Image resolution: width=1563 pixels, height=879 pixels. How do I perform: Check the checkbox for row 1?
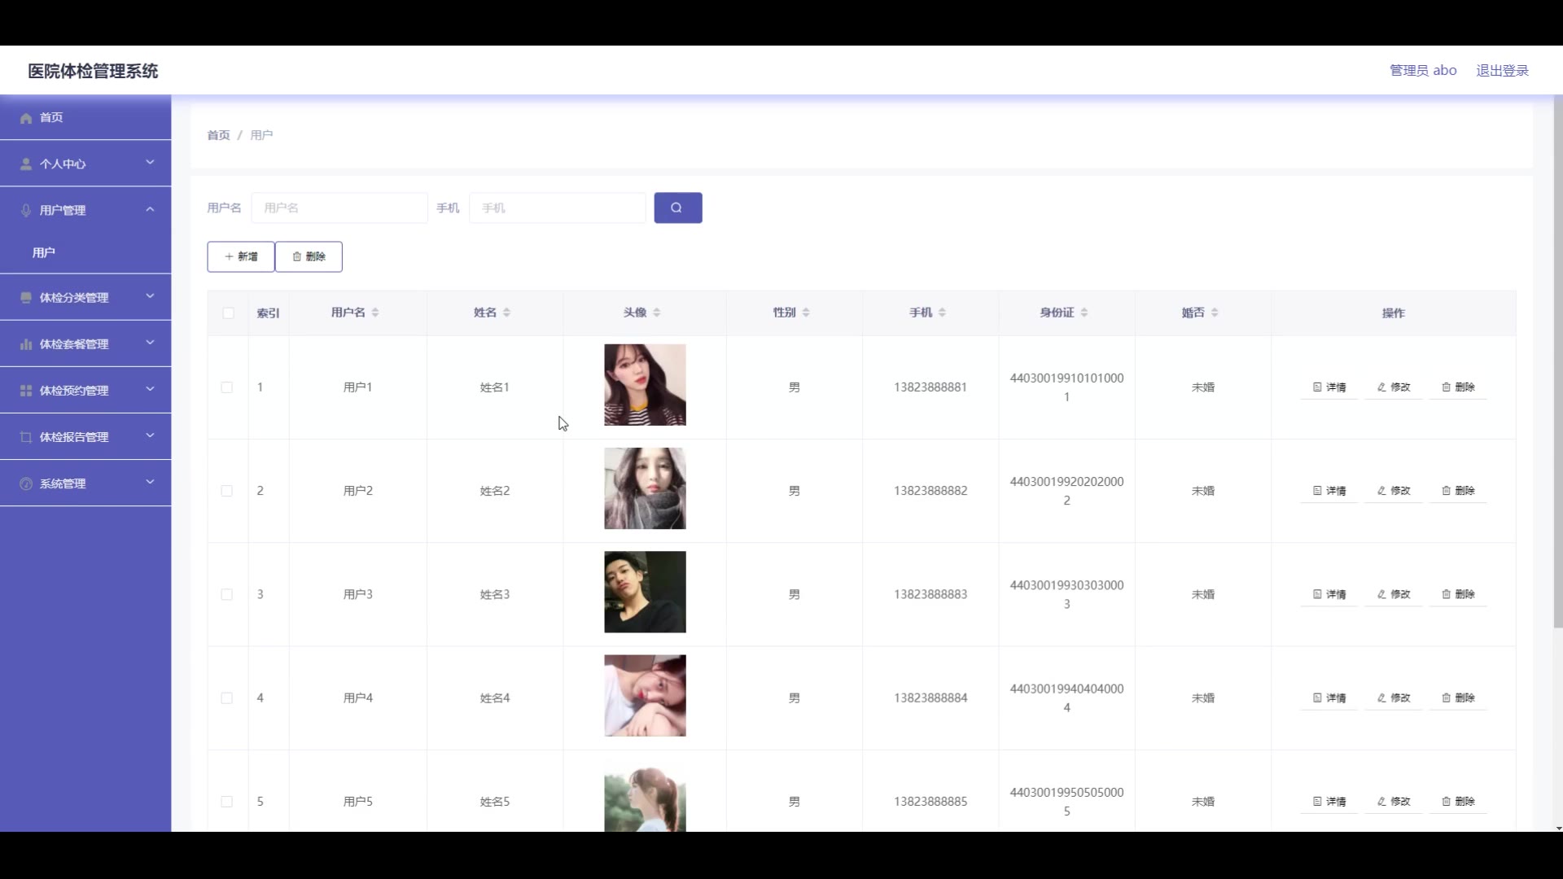[227, 387]
